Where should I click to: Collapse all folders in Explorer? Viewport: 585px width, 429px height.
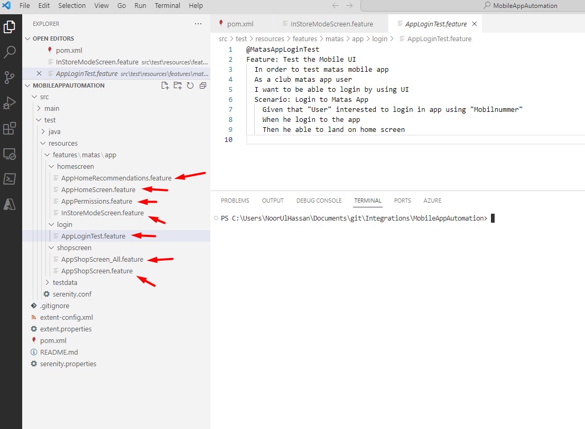click(x=203, y=85)
